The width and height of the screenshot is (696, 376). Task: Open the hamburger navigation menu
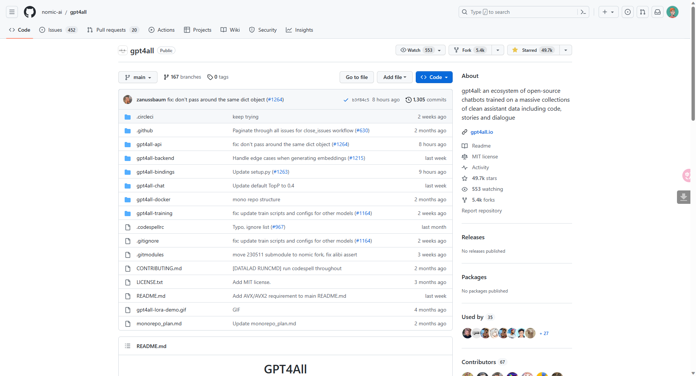[12, 12]
